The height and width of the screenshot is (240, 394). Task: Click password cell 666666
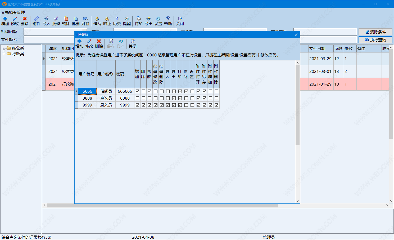[125, 91]
